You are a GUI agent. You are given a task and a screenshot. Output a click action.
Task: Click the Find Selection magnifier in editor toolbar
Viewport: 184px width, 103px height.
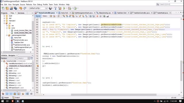64,16
